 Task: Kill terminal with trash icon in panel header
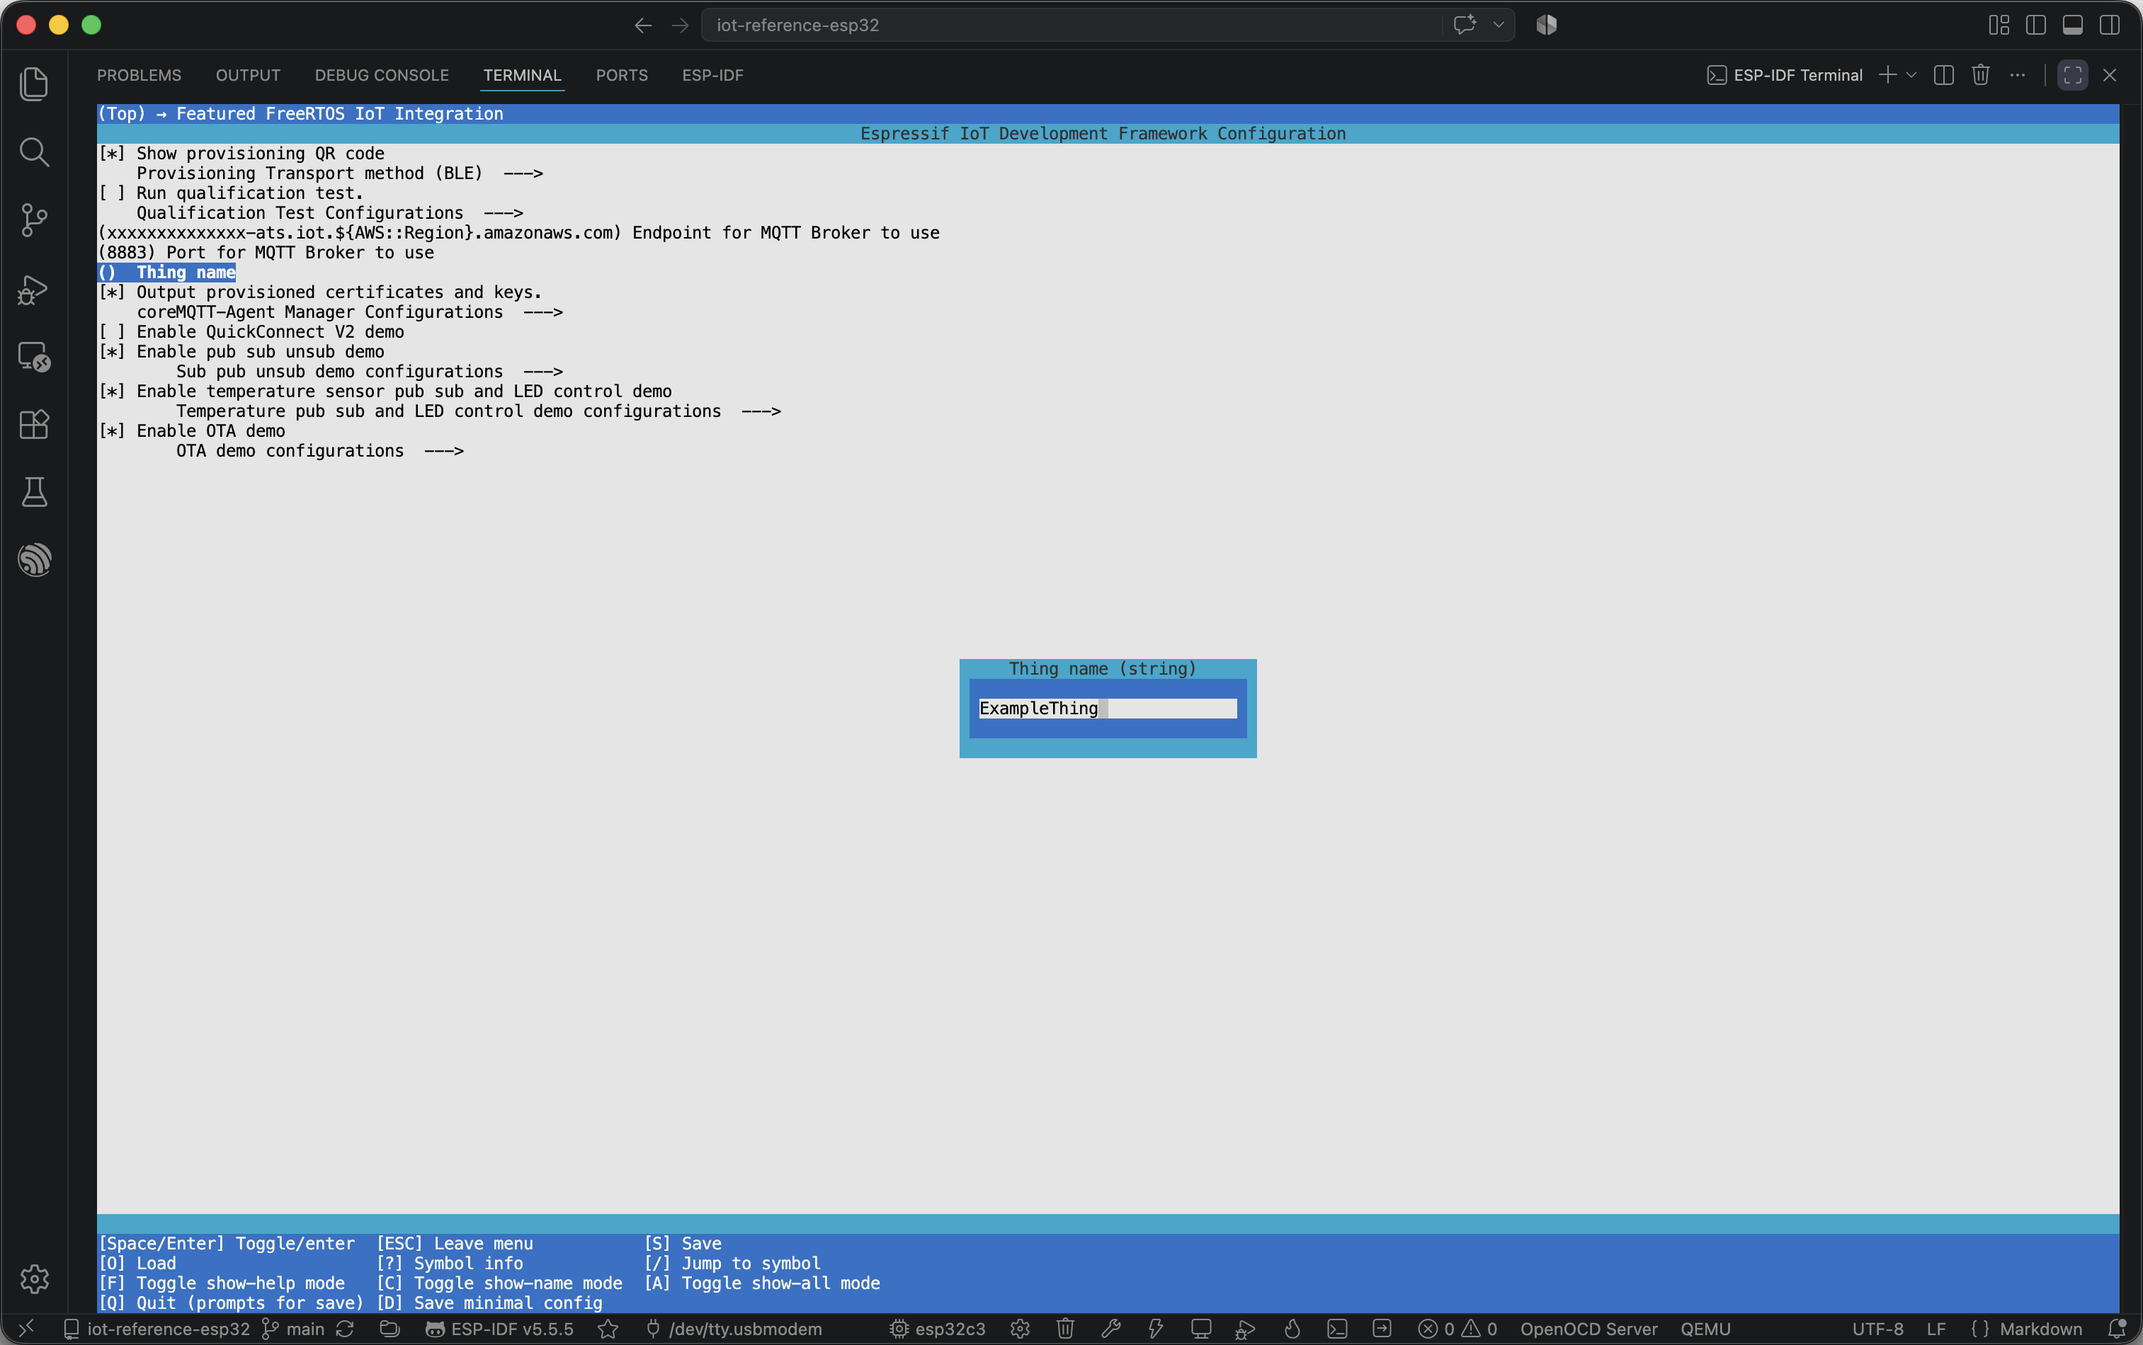pyautogui.click(x=1980, y=75)
